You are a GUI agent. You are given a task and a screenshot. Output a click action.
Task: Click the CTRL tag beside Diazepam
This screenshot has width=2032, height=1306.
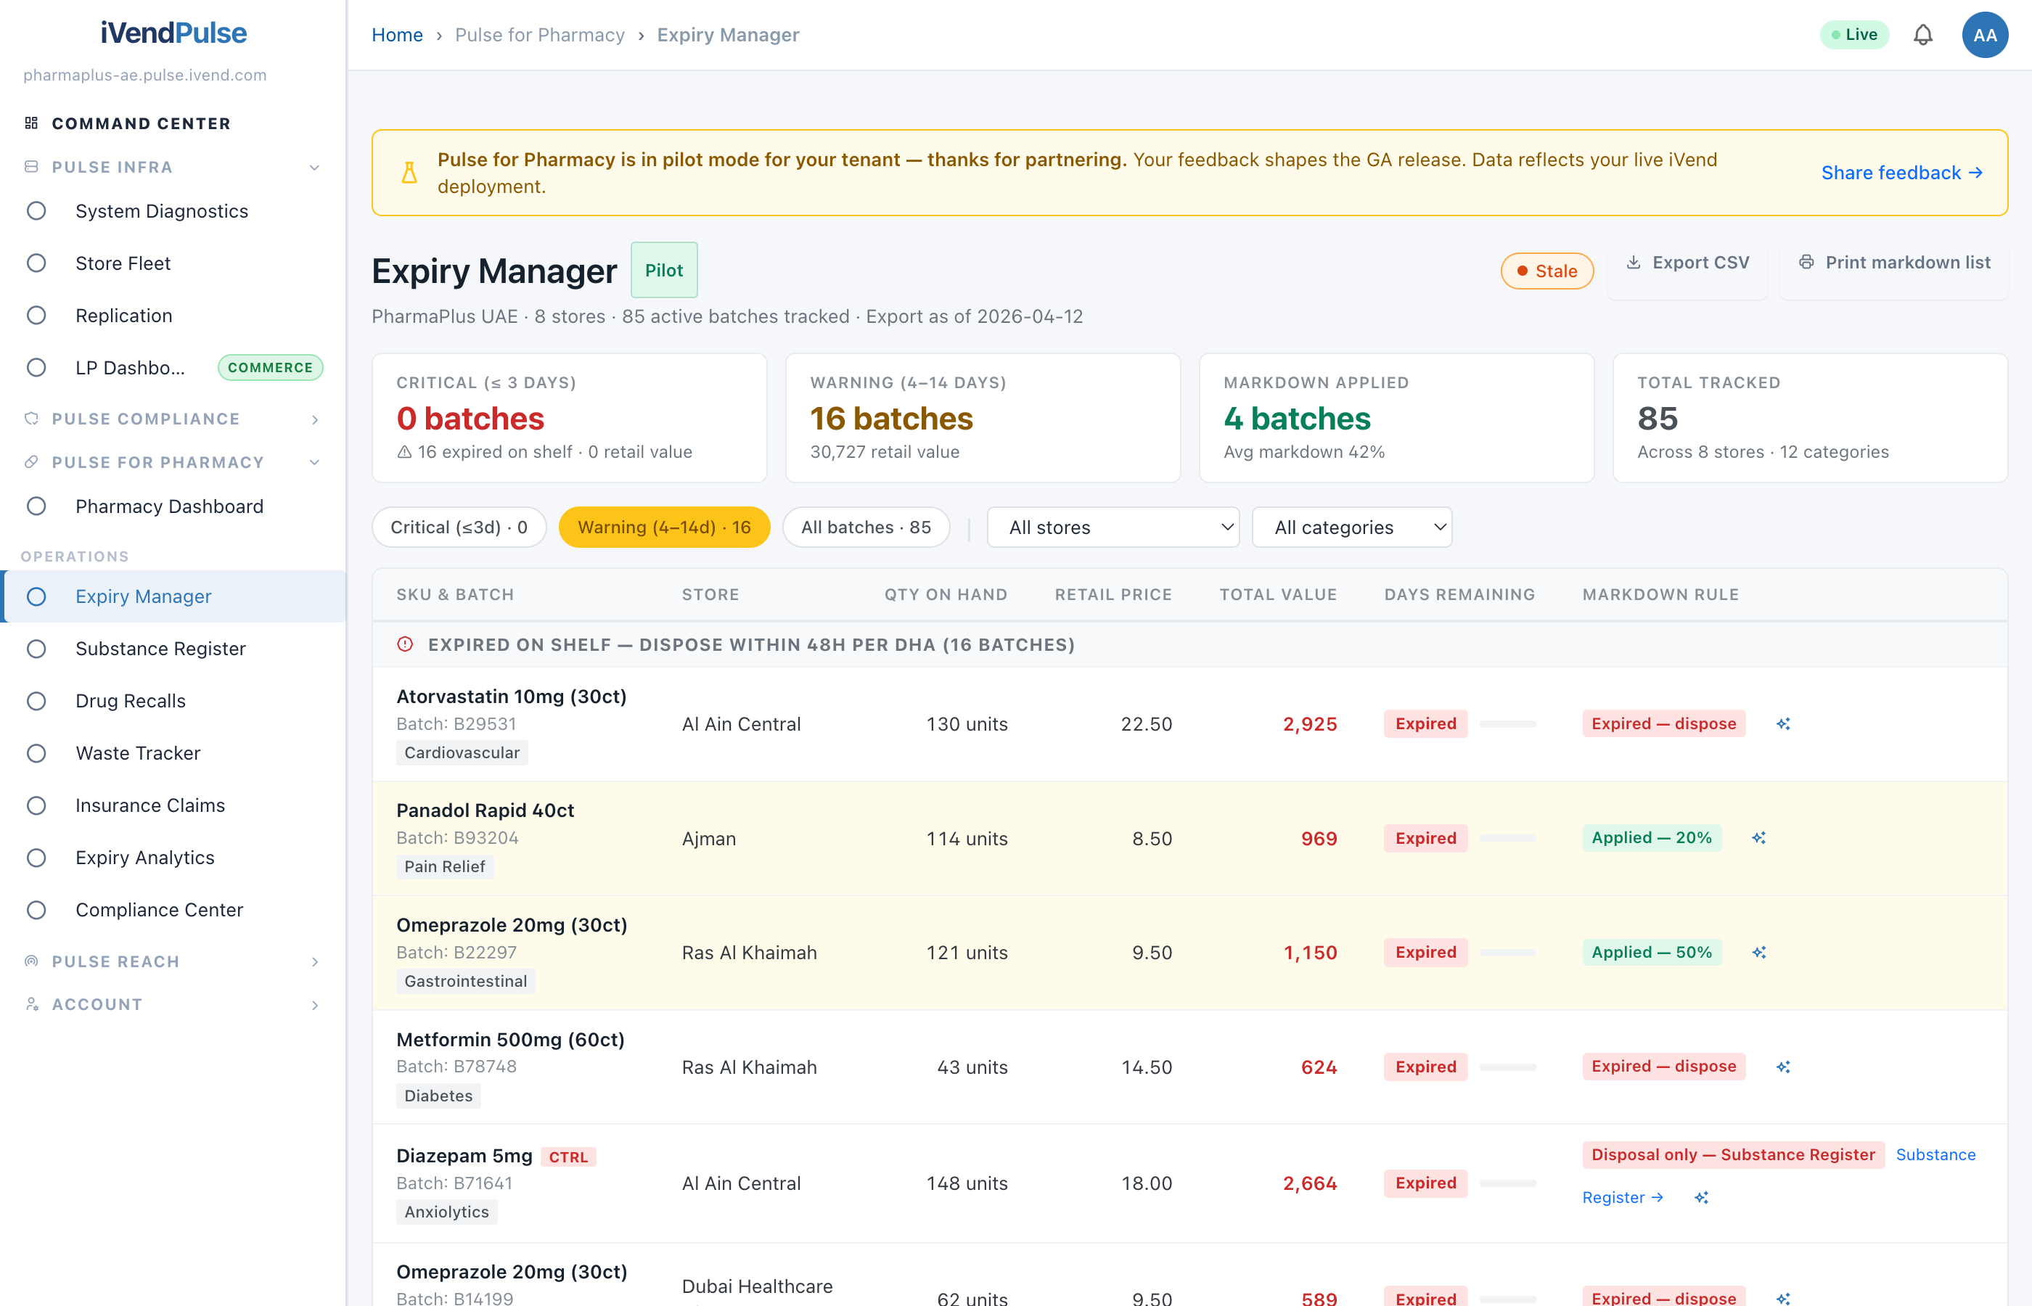(568, 1157)
